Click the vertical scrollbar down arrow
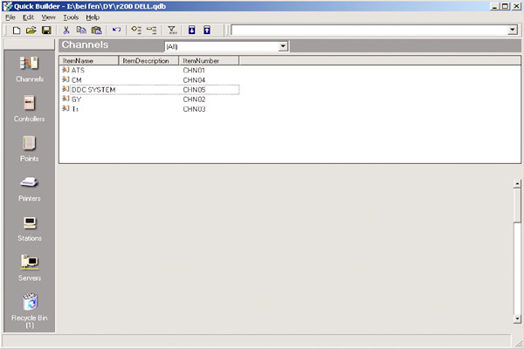524x349 pixels. click(517, 318)
